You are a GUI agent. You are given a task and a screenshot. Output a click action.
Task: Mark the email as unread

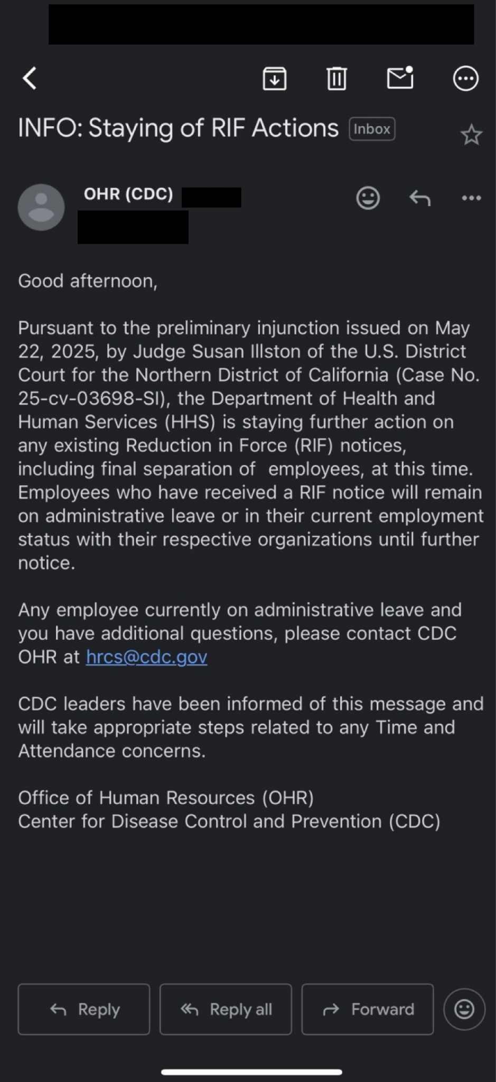400,78
